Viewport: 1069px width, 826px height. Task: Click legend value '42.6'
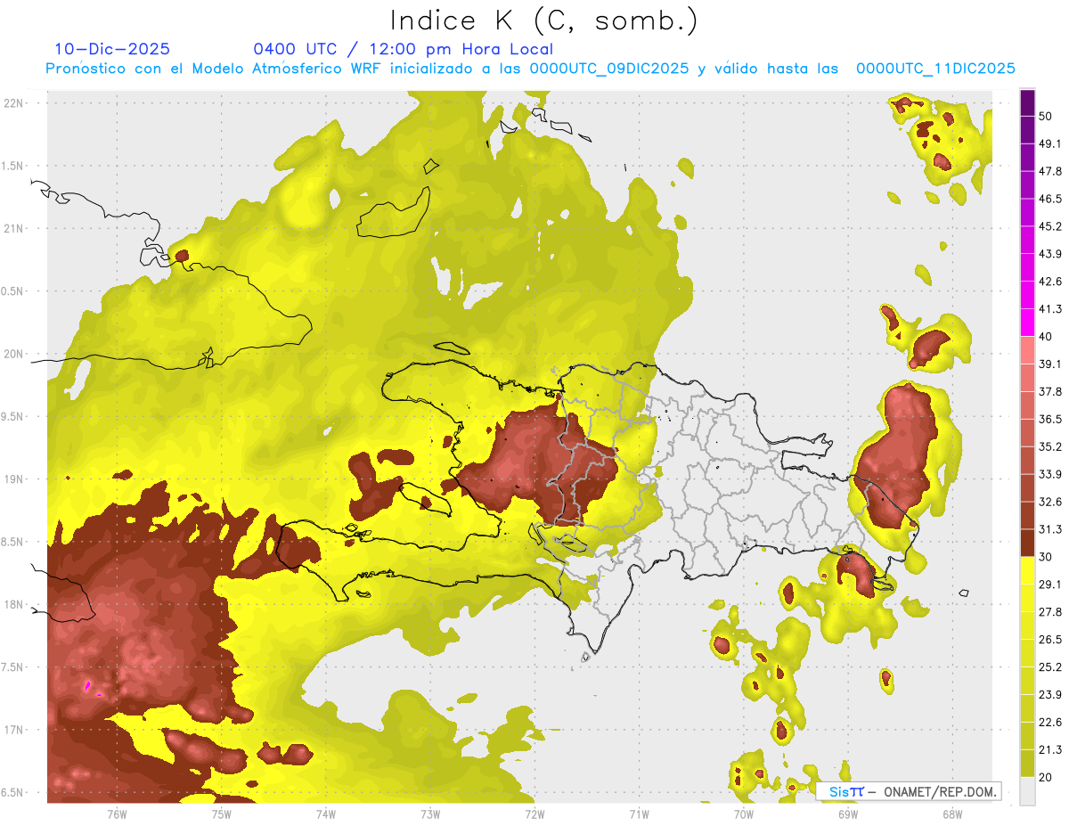1050,282
